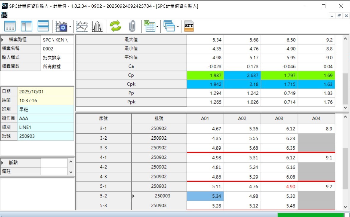350x217 pixels.
Task: Refresh the data with the green arrows icon
Action: pos(115,26)
